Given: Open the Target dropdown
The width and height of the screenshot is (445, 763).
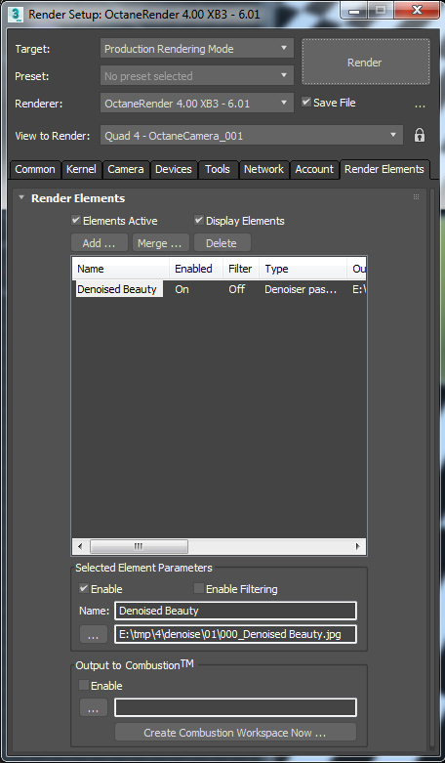Looking at the screenshot, I should point(197,49).
